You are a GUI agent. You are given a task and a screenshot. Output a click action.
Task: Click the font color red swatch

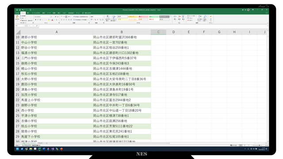tap(52, 20)
